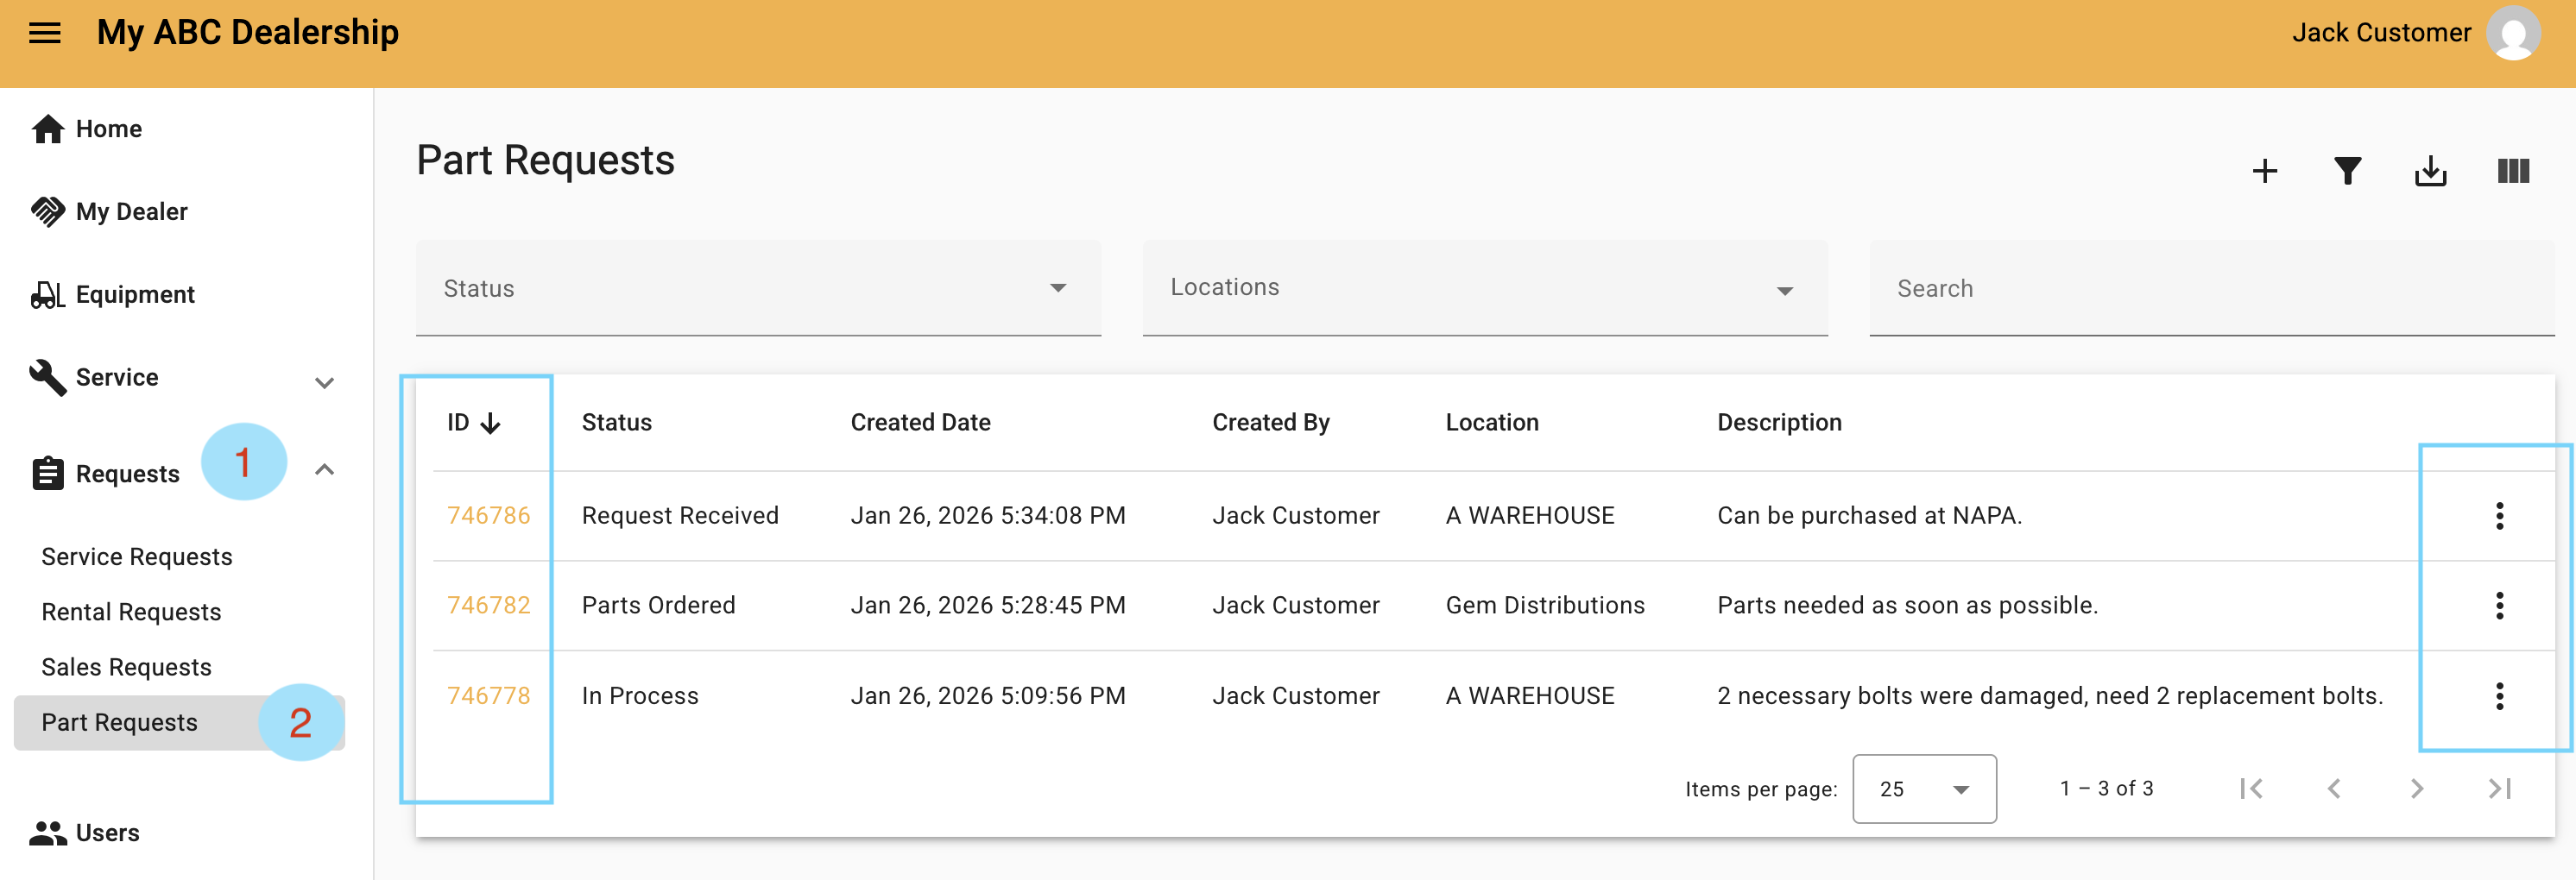Click the add new part request plus icon

tap(2264, 171)
